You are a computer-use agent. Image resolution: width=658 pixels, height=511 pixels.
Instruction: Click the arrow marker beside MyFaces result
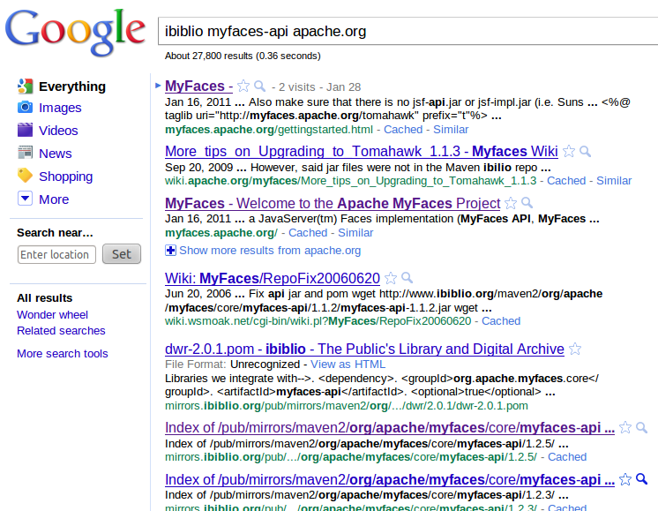click(x=158, y=86)
